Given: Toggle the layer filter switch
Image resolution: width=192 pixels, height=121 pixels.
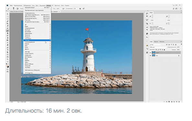Looking at the screenshot, I should coord(181,44).
